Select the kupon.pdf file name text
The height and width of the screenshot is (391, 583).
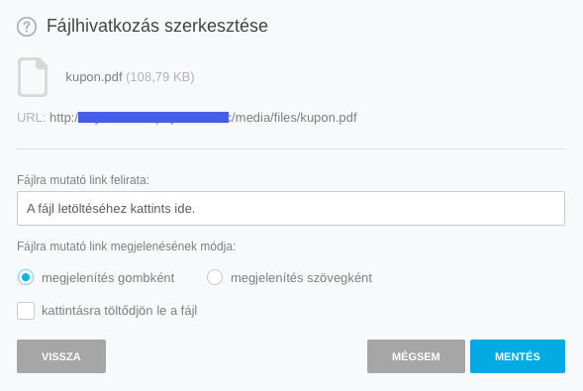(94, 77)
